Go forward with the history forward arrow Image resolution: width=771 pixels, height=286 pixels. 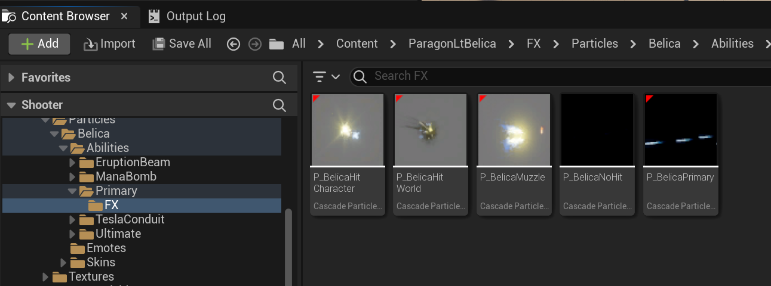[x=255, y=44]
